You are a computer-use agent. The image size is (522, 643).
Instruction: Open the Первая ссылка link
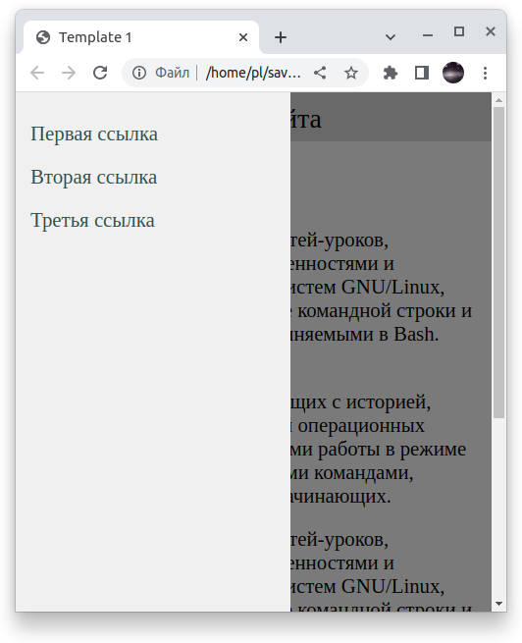tap(94, 134)
